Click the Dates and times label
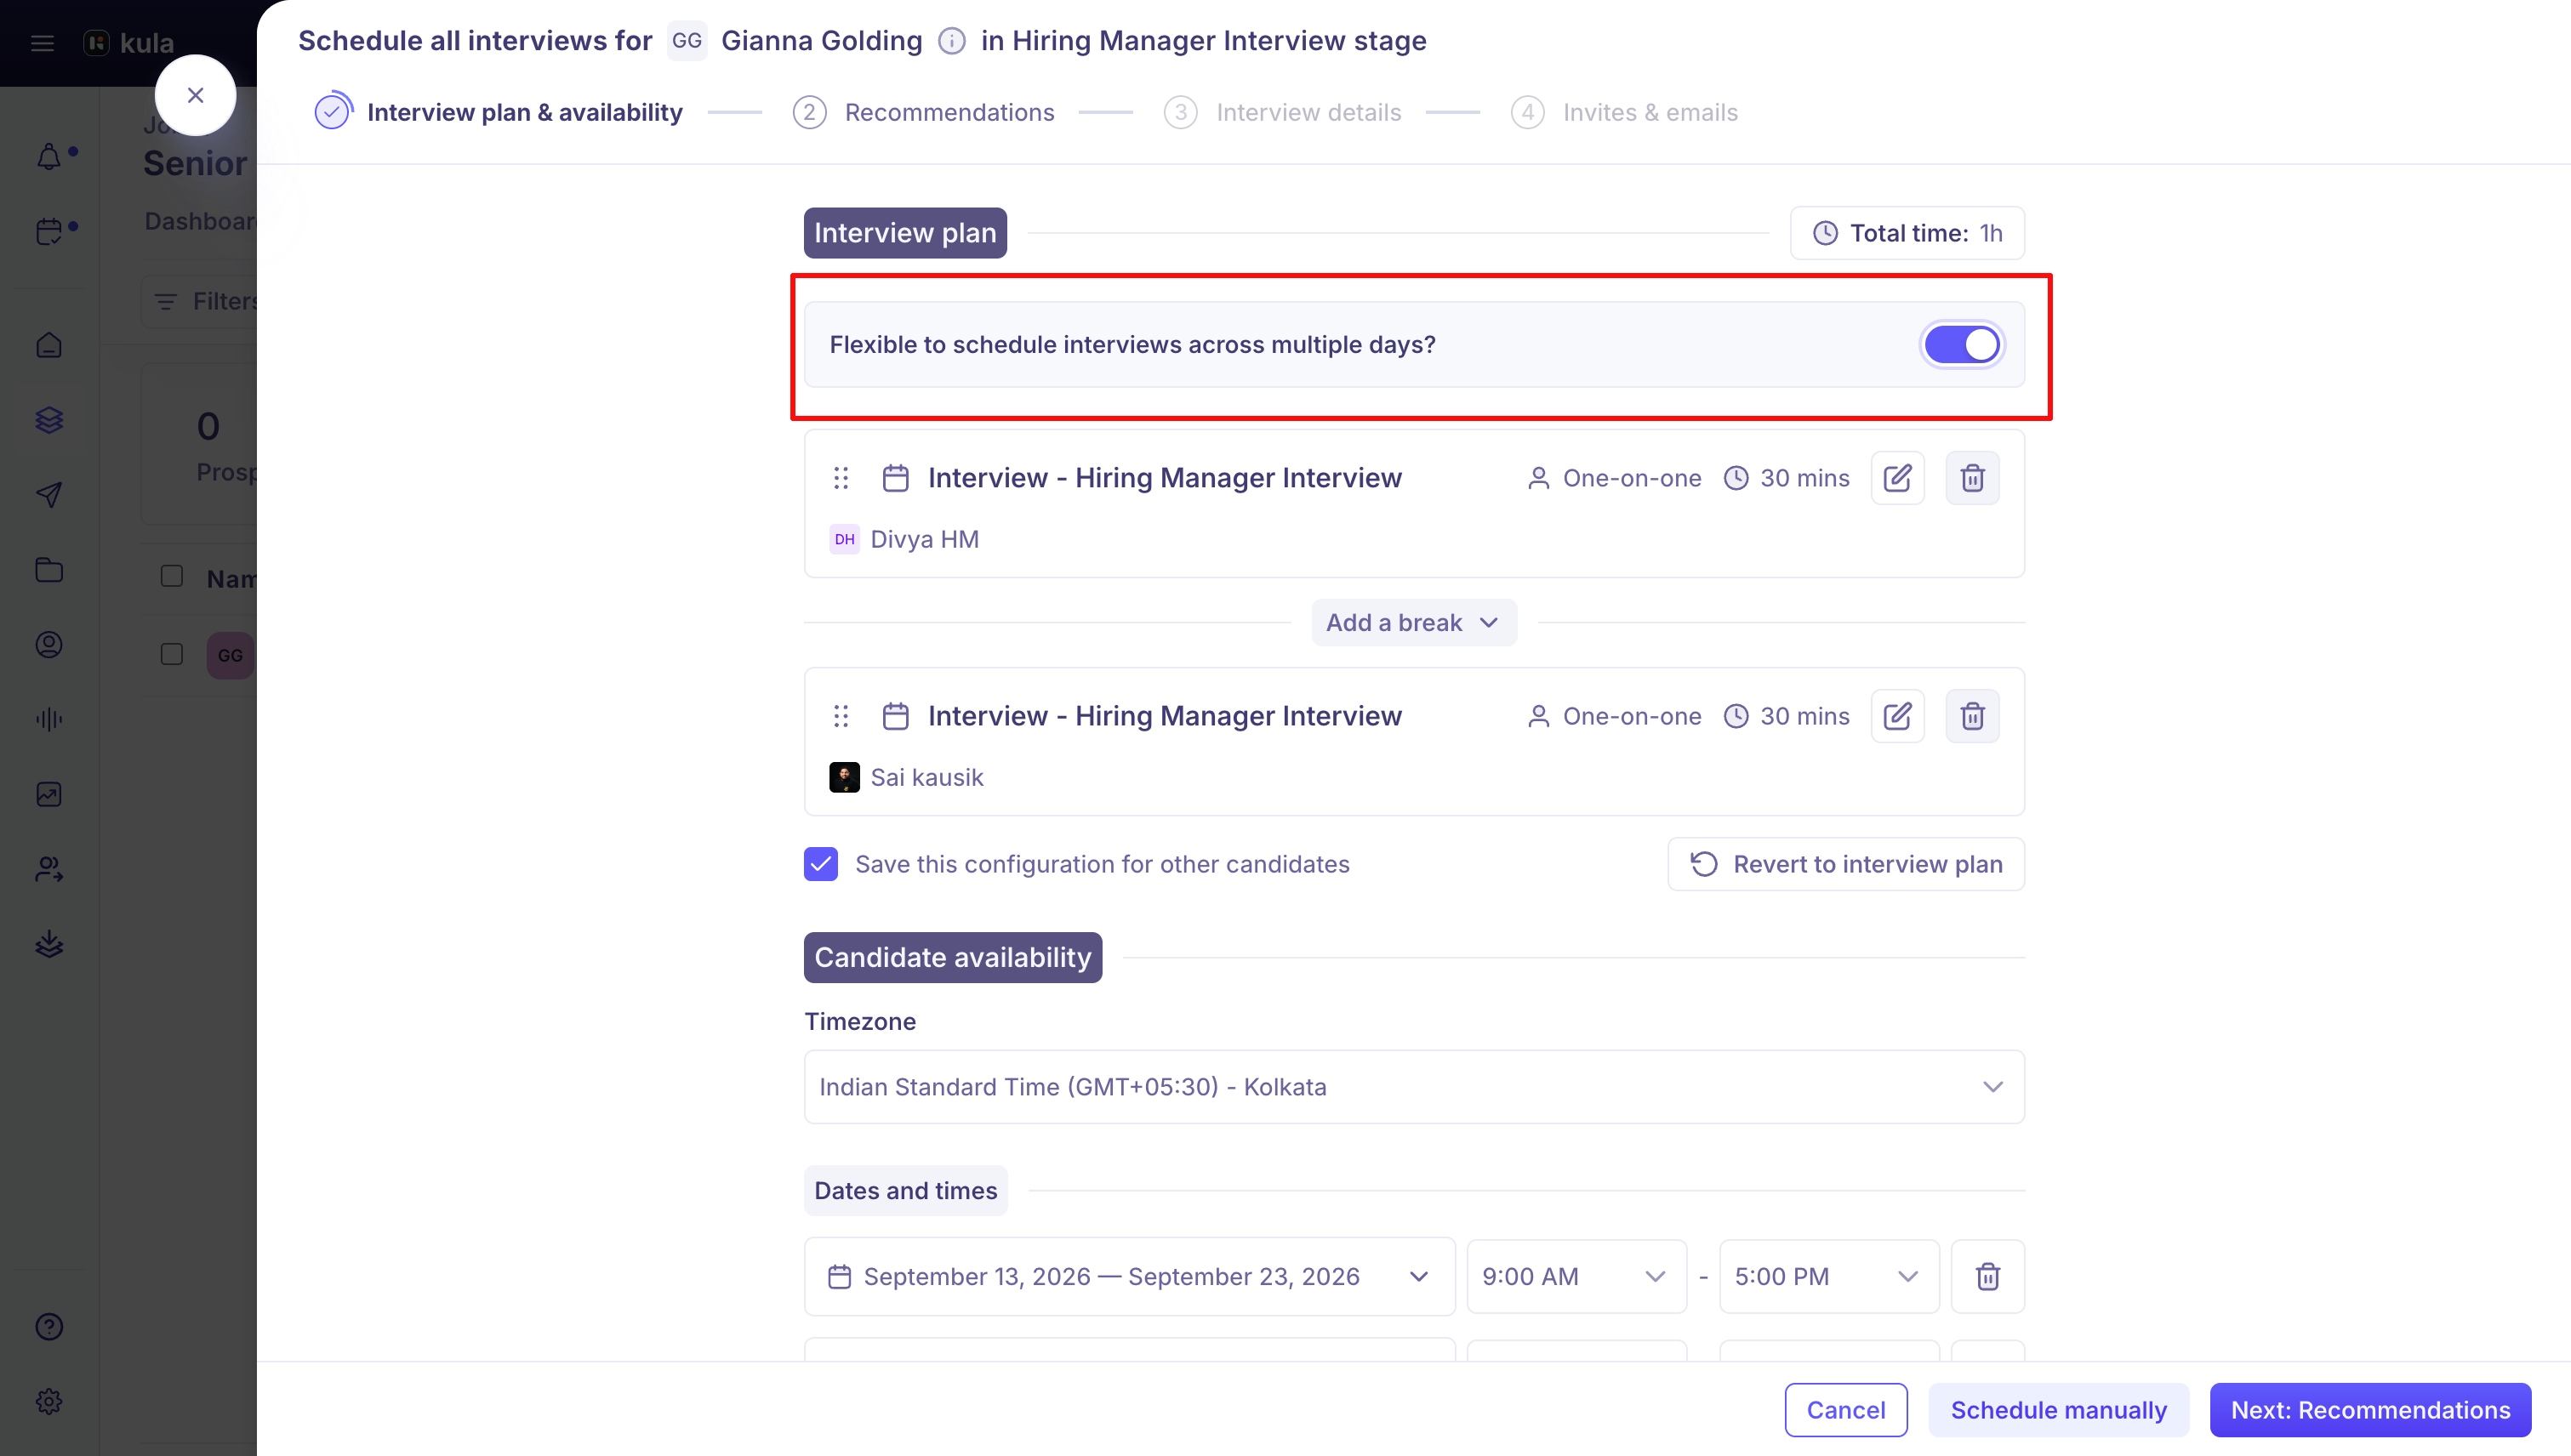Screen dimensions: 2571x1456 click(x=905, y=1190)
